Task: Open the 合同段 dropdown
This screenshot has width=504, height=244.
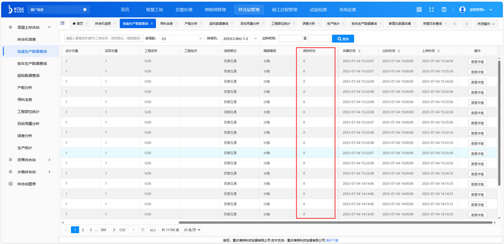Action: click(x=180, y=39)
